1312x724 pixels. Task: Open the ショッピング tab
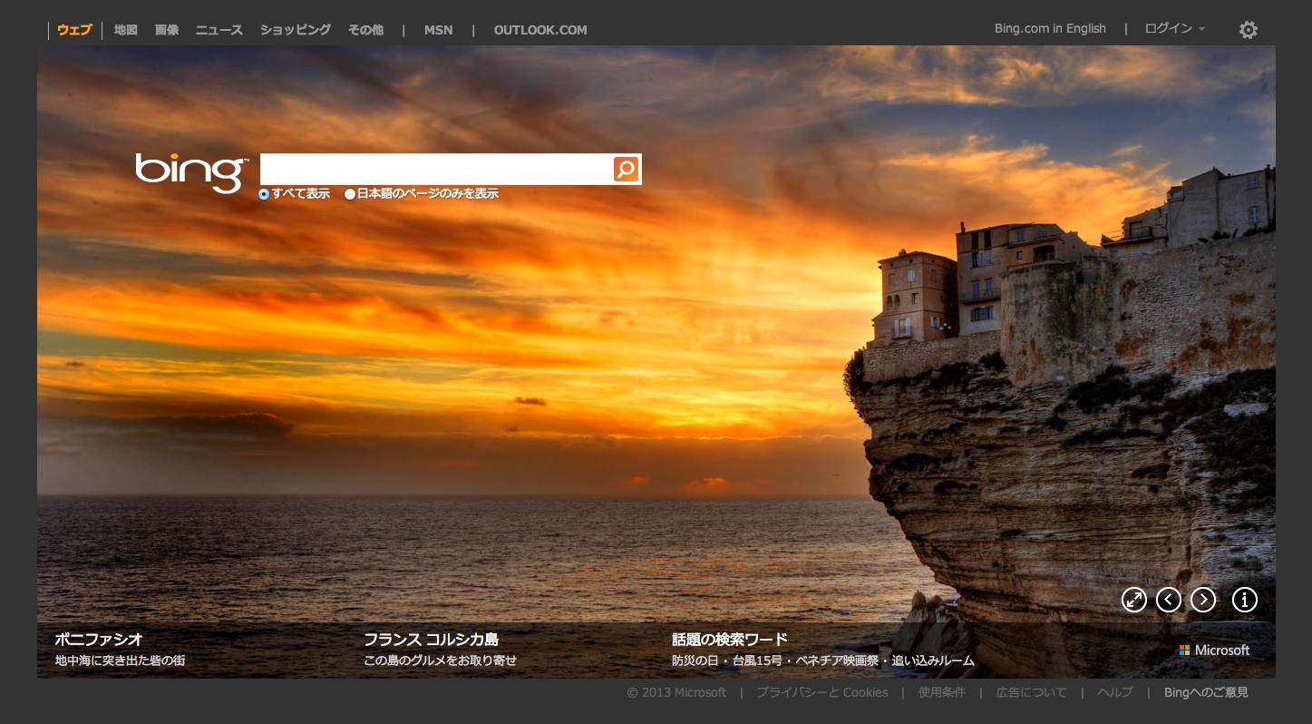coord(296,30)
